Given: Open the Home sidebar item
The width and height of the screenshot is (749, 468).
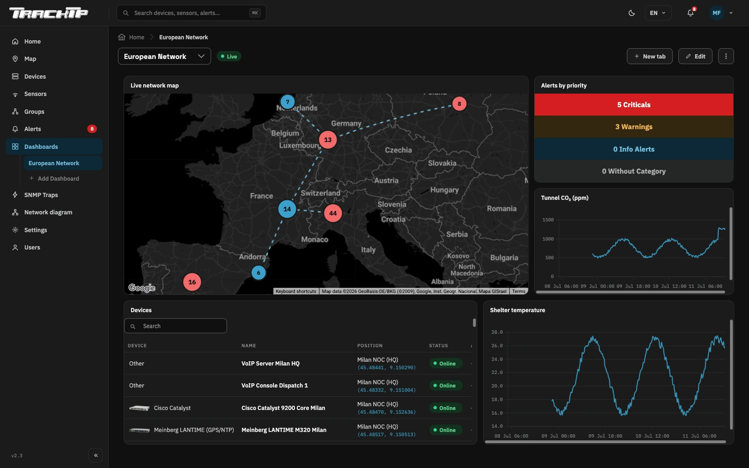Looking at the screenshot, I should click(54, 41).
